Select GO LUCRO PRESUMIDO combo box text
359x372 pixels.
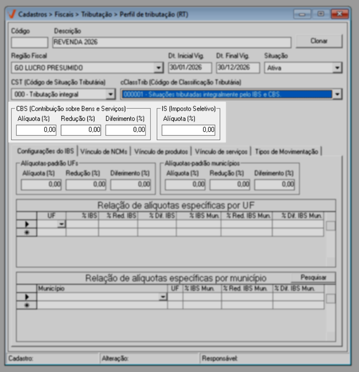pyautogui.click(x=49, y=68)
